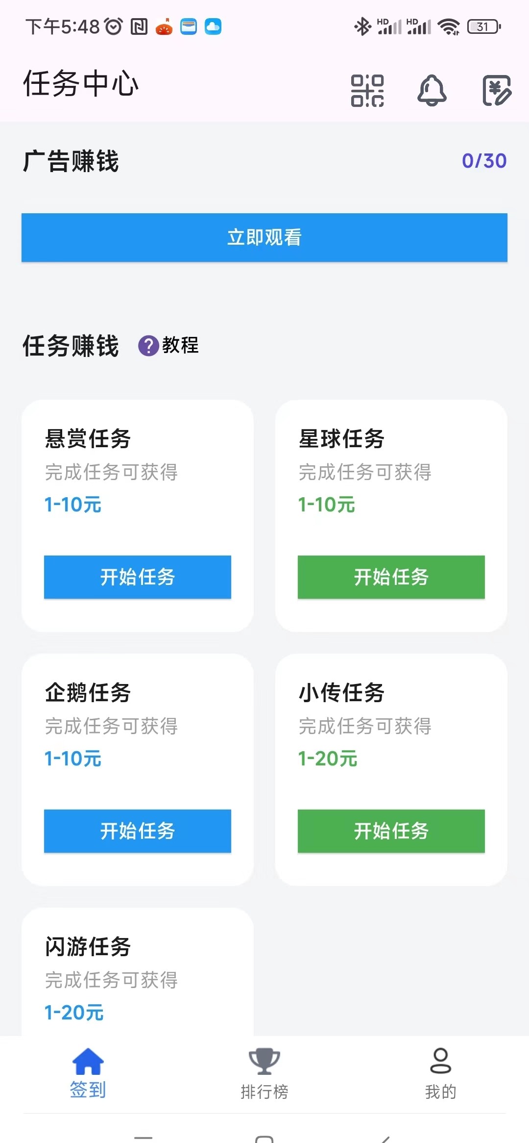Switch to the 排行榜 tab label

(x=264, y=1092)
